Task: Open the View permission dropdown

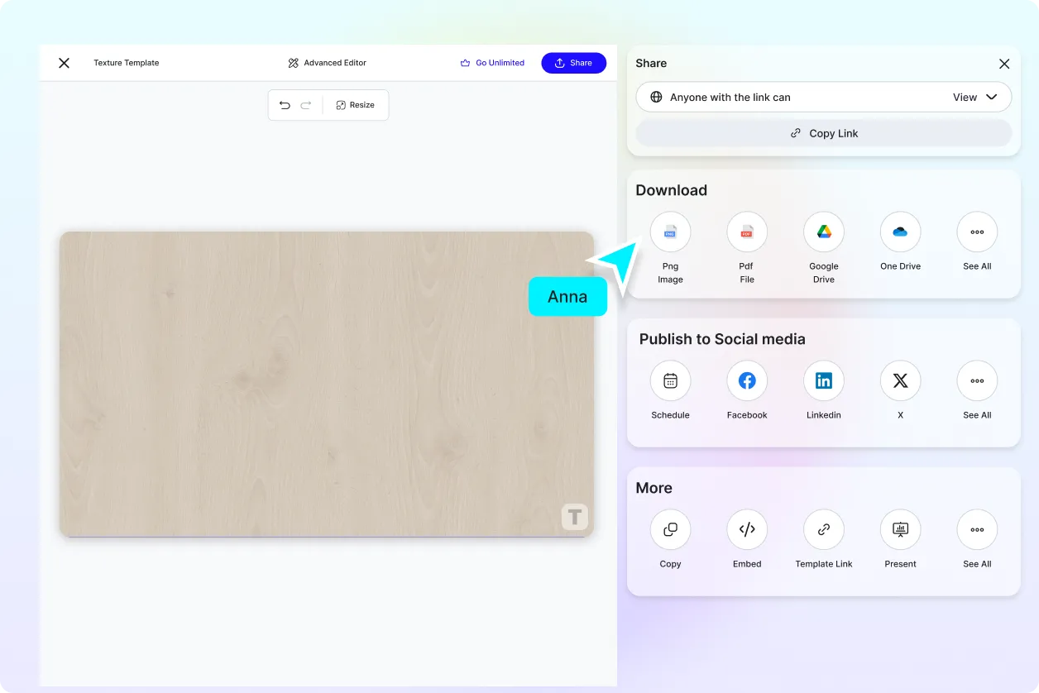Action: (x=975, y=97)
